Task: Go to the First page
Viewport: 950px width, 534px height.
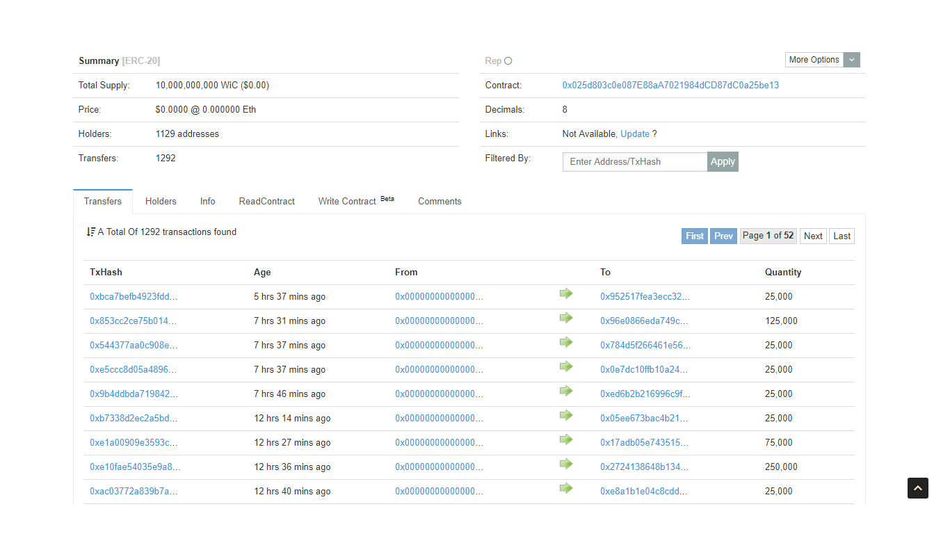Action: click(x=695, y=236)
